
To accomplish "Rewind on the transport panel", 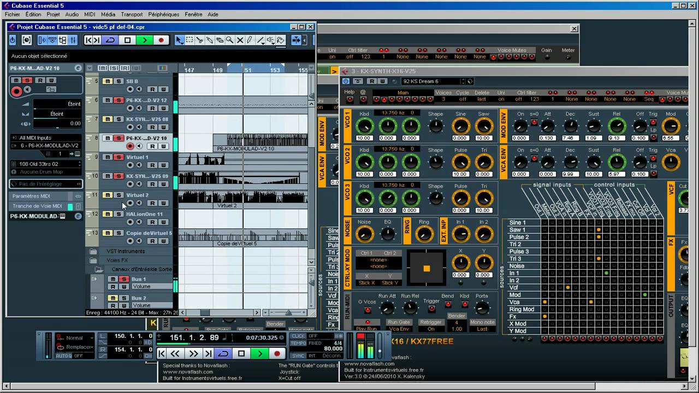I will [x=175, y=354].
